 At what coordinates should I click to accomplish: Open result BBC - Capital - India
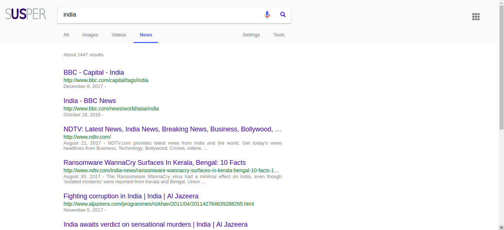click(94, 72)
